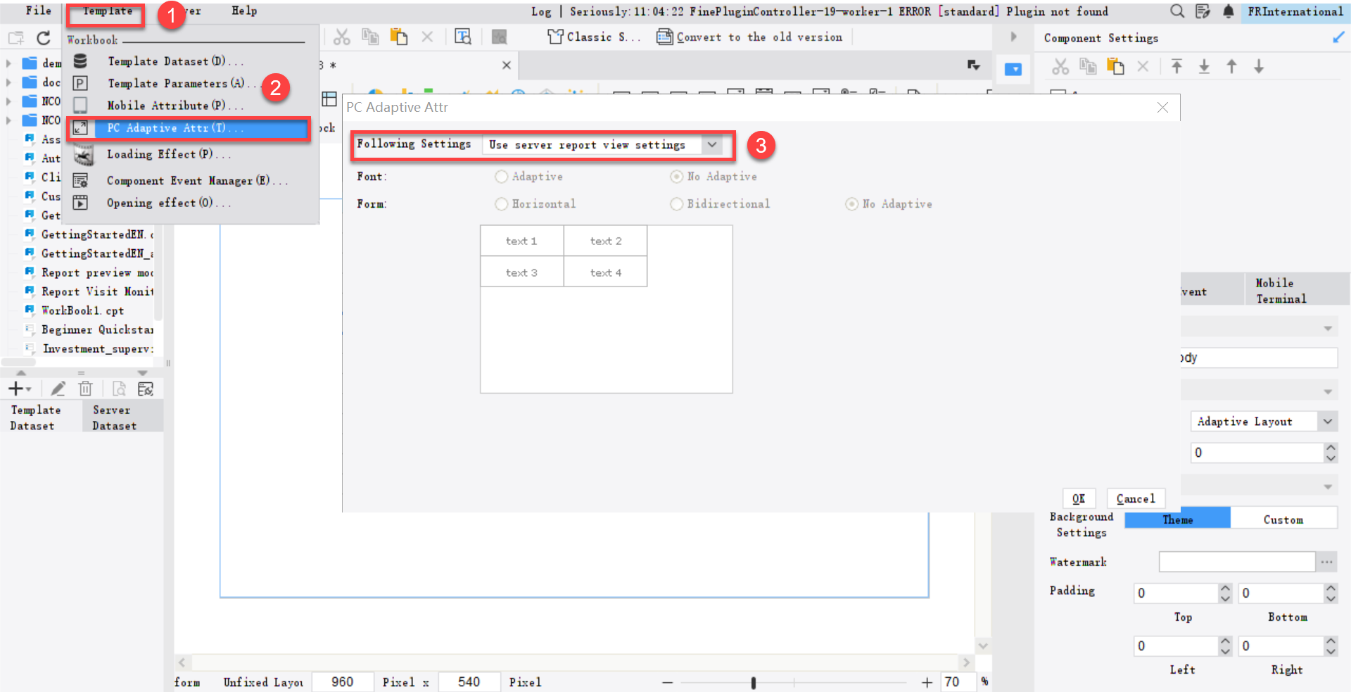Screen dimensions: 1351x692
Task: Expand the first 'dem' folder in tree
Action: [x=8, y=63]
